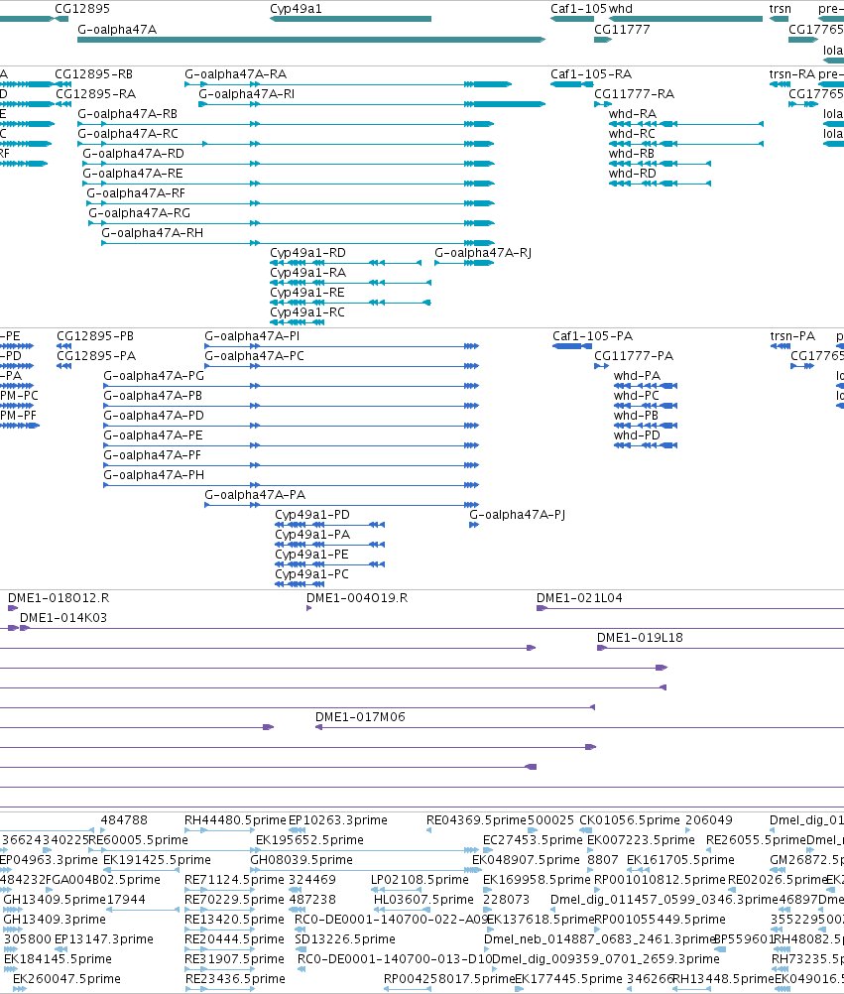Click the whd-RD transcript label
This screenshot has height=994, width=844.
pyautogui.click(x=633, y=174)
